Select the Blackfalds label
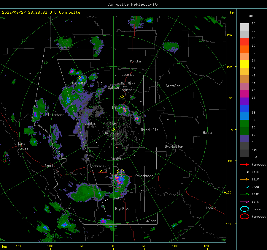 pyautogui.click(x=126, y=82)
